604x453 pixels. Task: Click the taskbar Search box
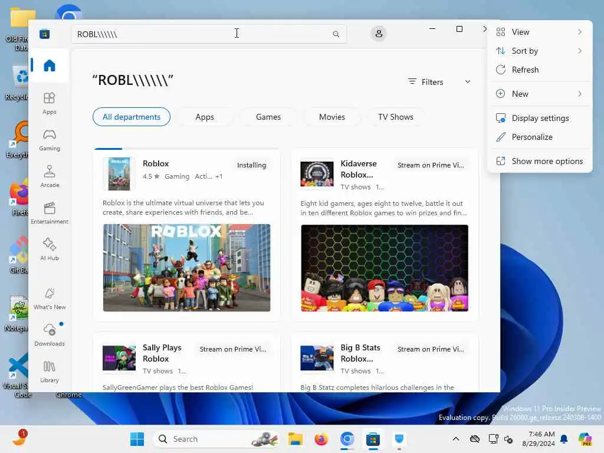click(x=216, y=439)
